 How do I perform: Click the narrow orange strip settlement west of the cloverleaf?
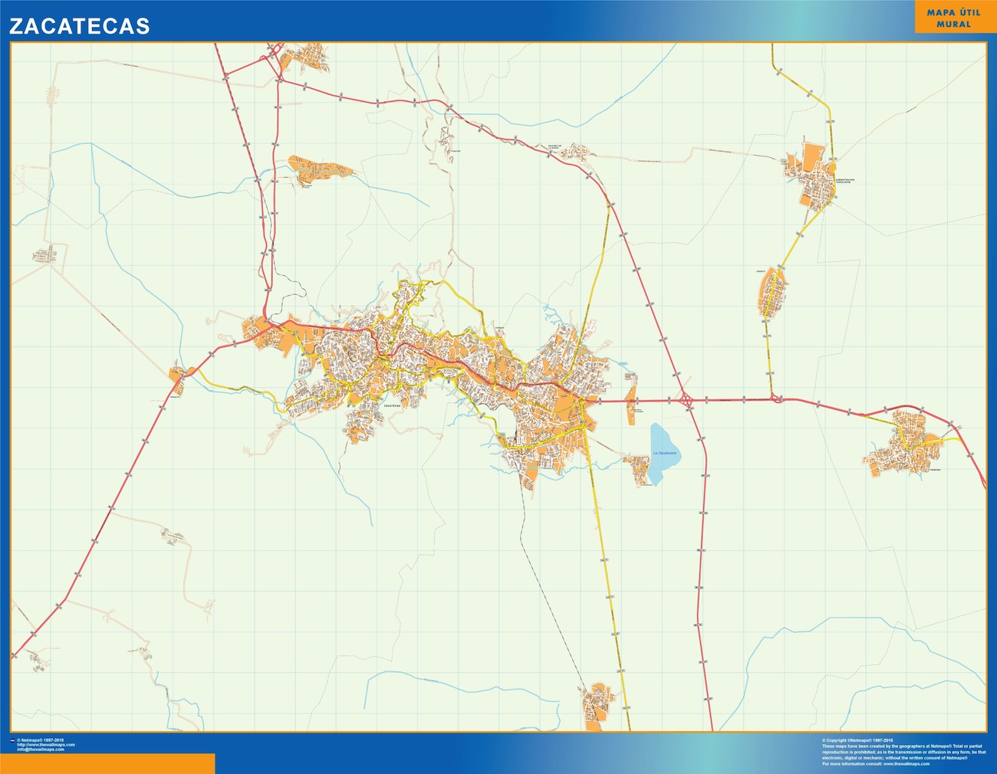click(x=632, y=399)
